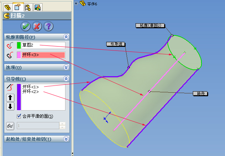Viewport: 225px width, 156px height.
Task: Click the 扫描2 sweep feature icon
Action: pyautogui.click(x=6, y=16)
